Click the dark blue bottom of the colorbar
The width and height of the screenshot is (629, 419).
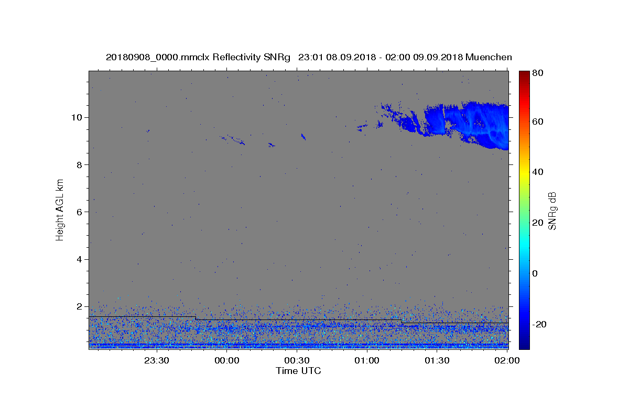(524, 343)
